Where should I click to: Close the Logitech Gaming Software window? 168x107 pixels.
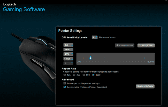(x=166, y=1)
